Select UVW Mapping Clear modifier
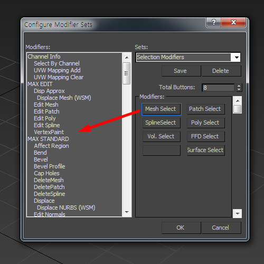 [59, 77]
